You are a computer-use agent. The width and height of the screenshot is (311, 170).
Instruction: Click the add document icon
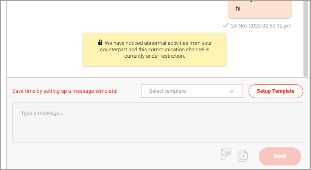click(x=243, y=156)
